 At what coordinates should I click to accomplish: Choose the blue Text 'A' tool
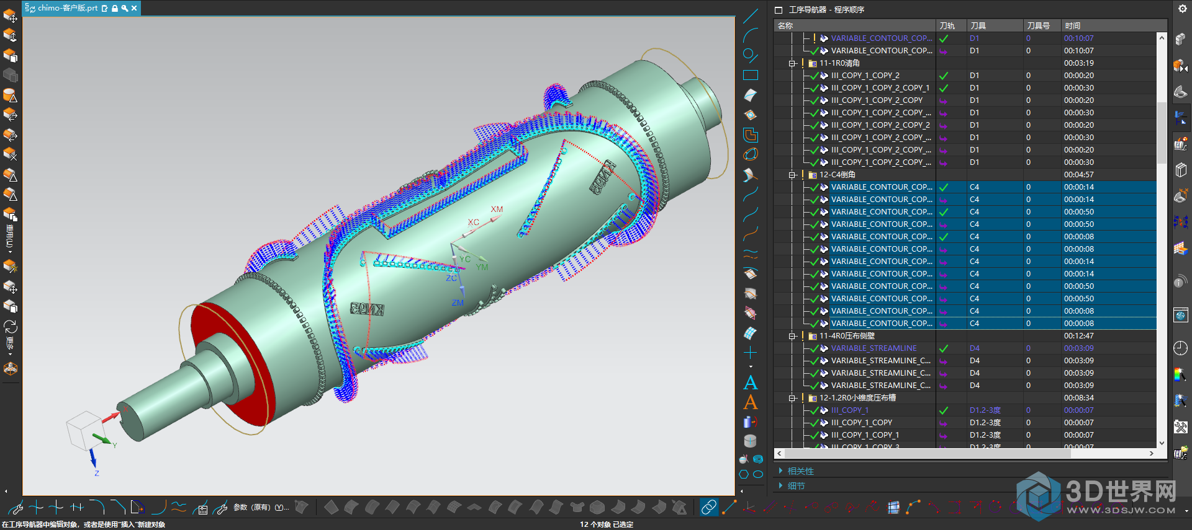click(751, 382)
